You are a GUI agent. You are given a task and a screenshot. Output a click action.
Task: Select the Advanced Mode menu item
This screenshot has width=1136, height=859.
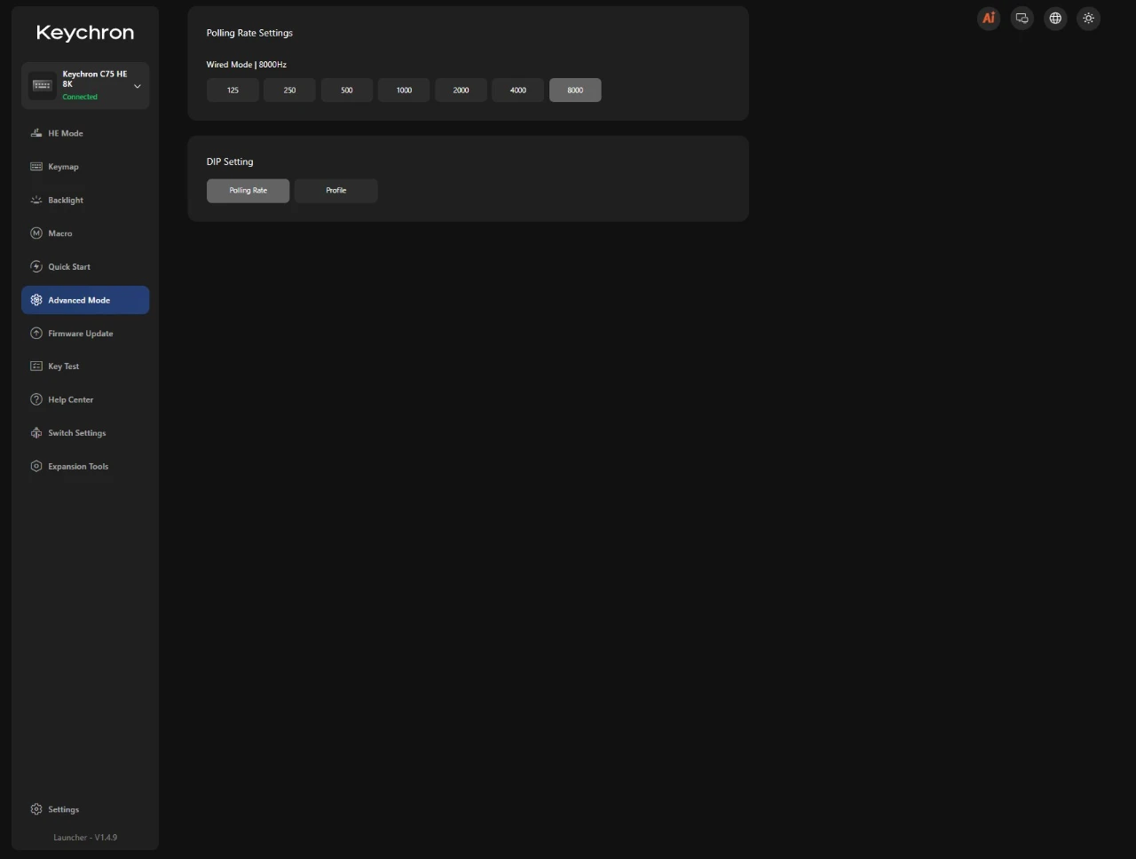(85, 300)
